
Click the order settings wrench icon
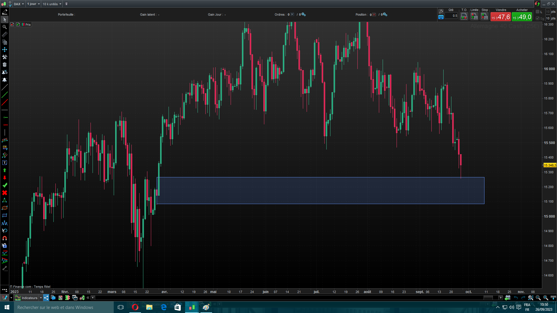pyautogui.click(x=441, y=11)
